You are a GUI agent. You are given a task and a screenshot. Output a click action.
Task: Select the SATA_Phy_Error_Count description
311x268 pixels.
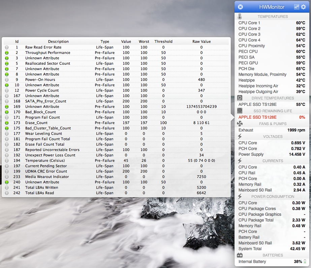click(x=45, y=101)
